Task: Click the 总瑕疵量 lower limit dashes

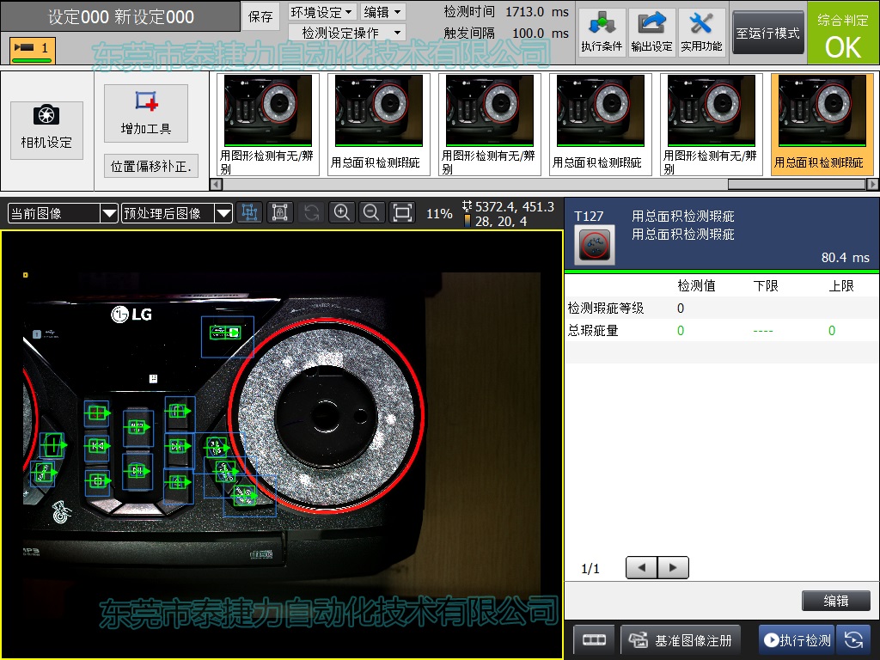Action: tap(763, 331)
